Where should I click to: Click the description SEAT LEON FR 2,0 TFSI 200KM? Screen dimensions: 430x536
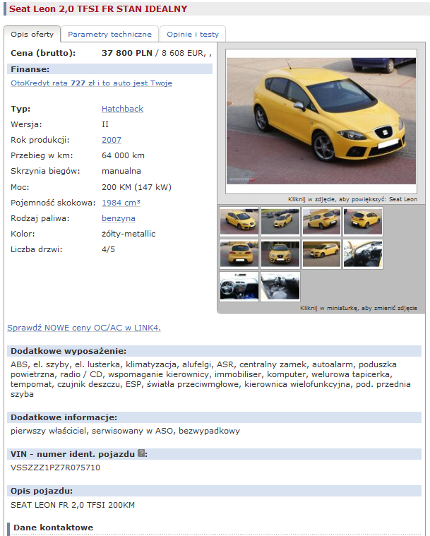coord(73,505)
